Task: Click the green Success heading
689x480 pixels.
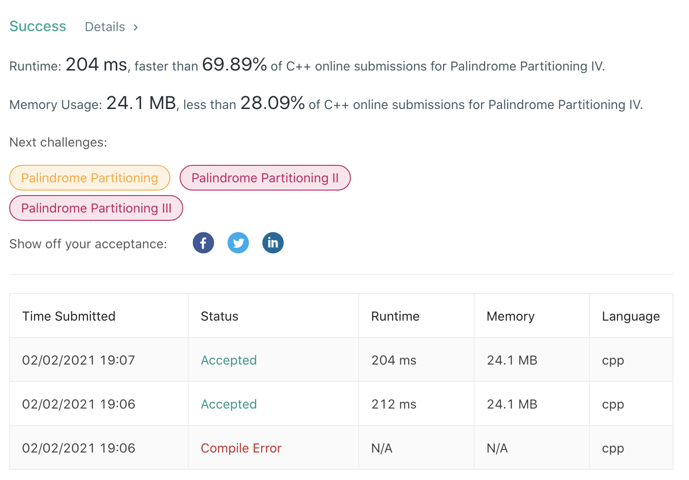Action: pos(38,27)
